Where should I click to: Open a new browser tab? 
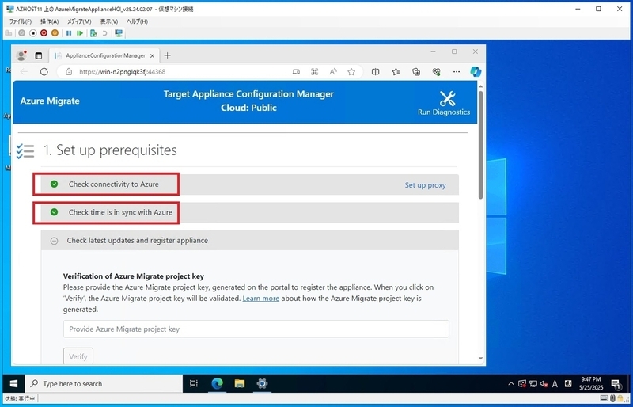click(x=167, y=55)
